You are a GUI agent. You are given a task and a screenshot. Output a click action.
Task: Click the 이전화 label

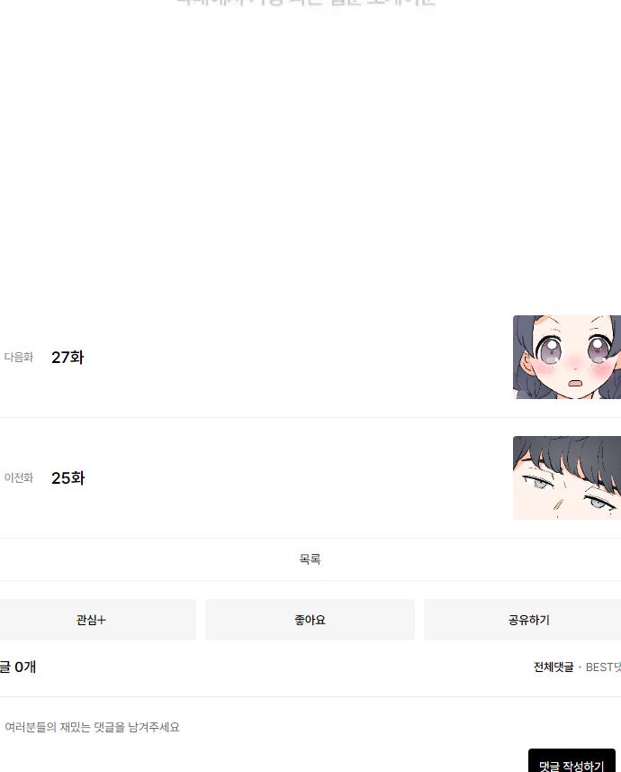(x=19, y=477)
